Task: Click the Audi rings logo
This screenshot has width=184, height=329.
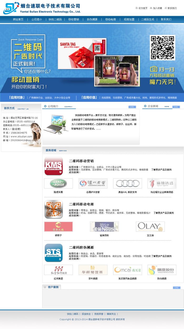Action: coord(127,183)
